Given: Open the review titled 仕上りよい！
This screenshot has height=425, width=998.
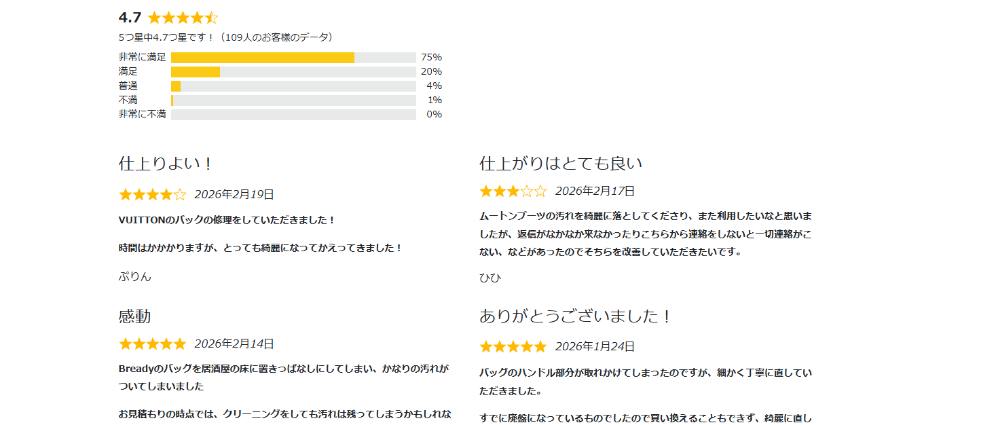Looking at the screenshot, I should (166, 164).
